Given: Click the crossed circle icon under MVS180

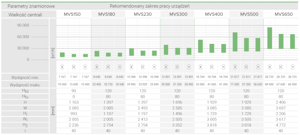Looking at the screenshot, I should point(108,67).
